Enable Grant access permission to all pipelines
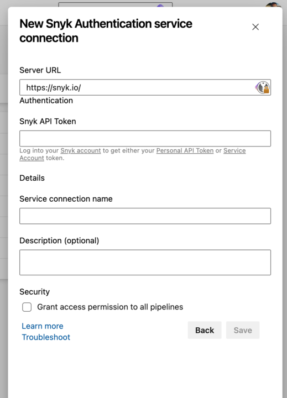Screen dimensions: 287x398 27,307
